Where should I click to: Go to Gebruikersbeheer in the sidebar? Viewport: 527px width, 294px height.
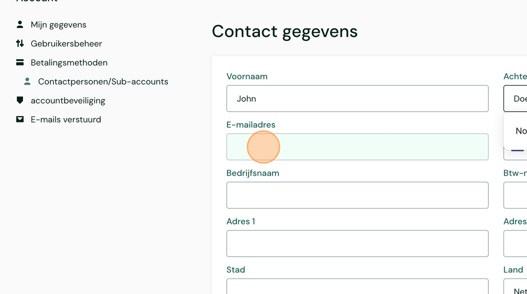(x=66, y=44)
